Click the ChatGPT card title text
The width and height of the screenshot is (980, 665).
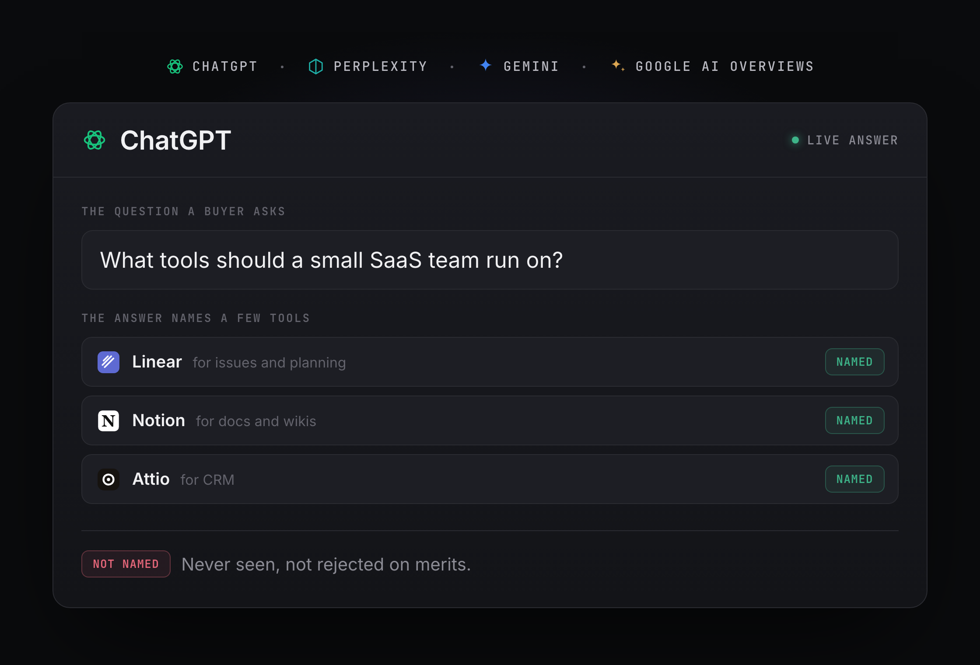[x=175, y=140]
